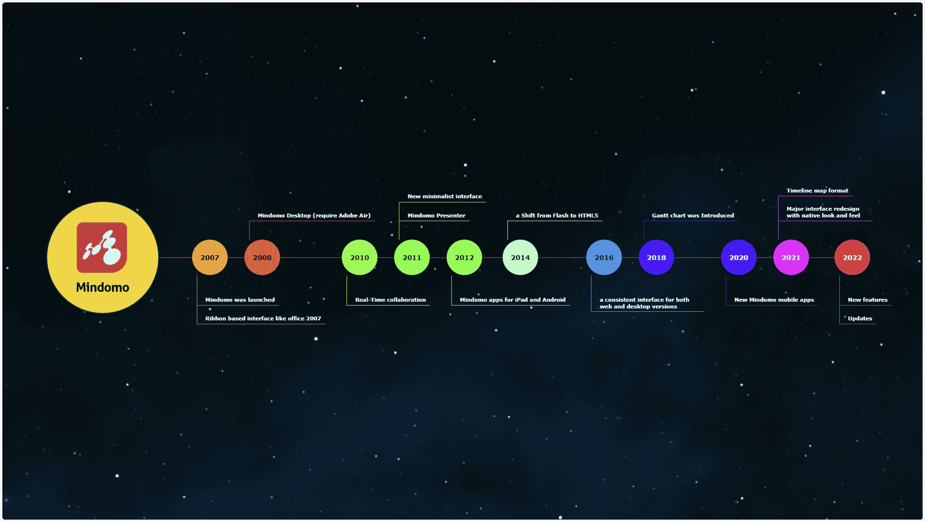Click 'Ribbon based interface like office 2007'
Viewport: 925px width, 522px height.
pos(263,318)
